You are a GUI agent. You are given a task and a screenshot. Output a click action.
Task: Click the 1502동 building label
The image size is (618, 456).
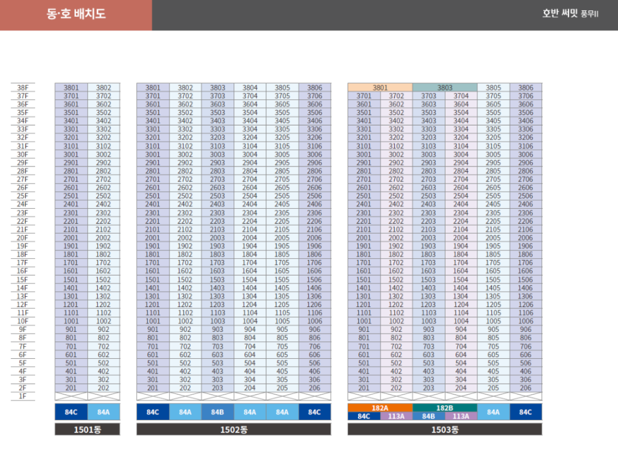[x=234, y=429]
